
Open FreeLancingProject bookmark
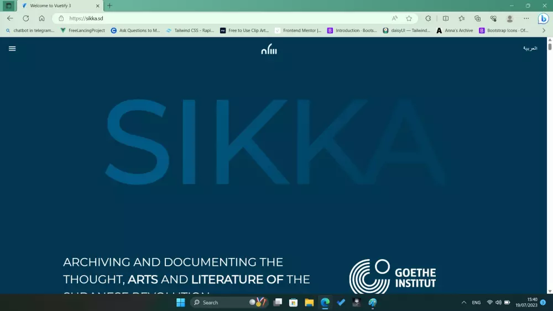(83, 30)
